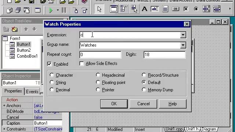The width and height of the screenshot is (235, 132).
Task: Select ComboBox1 in Object TreeView
Action: 27,56
